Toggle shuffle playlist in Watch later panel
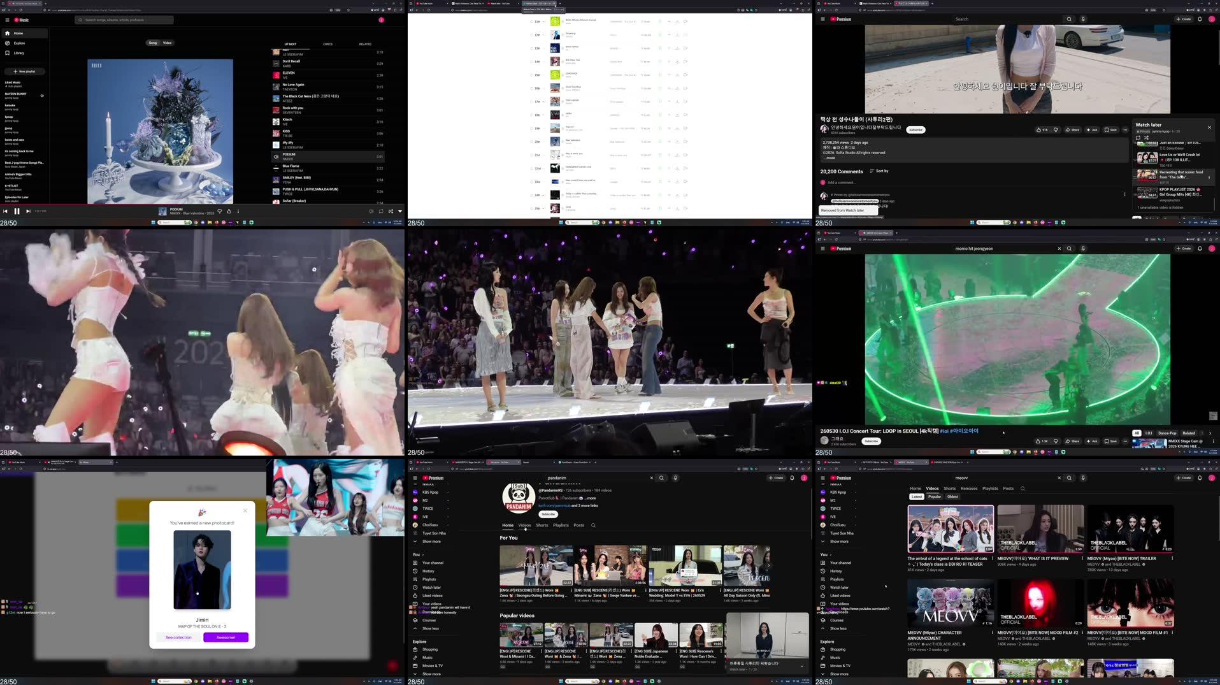This screenshot has width=1220, height=685. (x=1146, y=138)
